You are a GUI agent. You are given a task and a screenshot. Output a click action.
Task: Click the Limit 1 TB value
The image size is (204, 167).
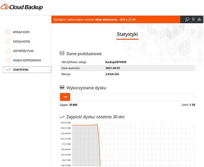point(192,105)
